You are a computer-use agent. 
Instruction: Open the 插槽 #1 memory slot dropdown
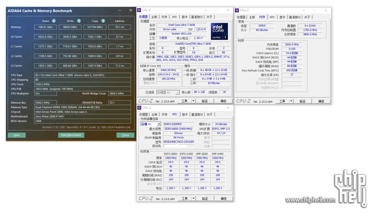coord(159,124)
